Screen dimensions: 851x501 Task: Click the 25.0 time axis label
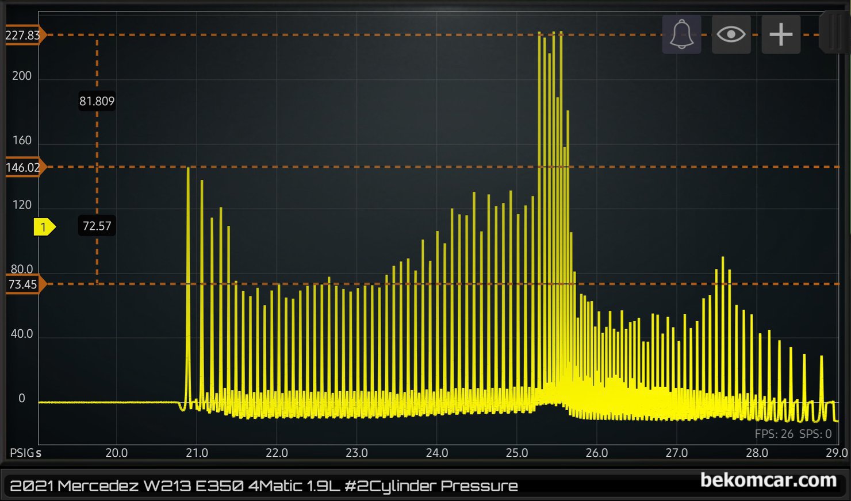pos(516,453)
